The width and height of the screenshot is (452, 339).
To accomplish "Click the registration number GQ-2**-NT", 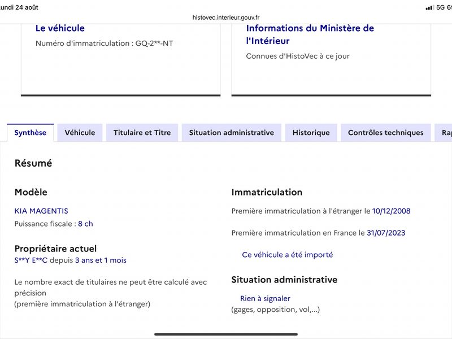I will tap(154, 44).
